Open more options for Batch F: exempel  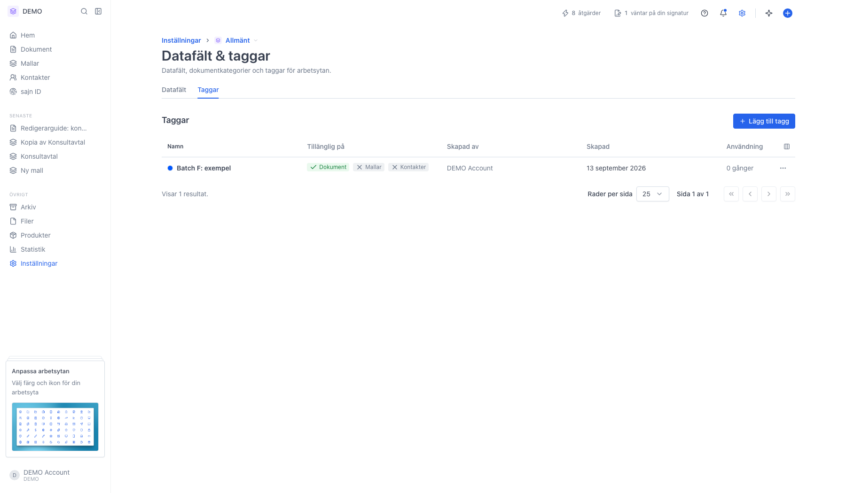pos(783,168)
